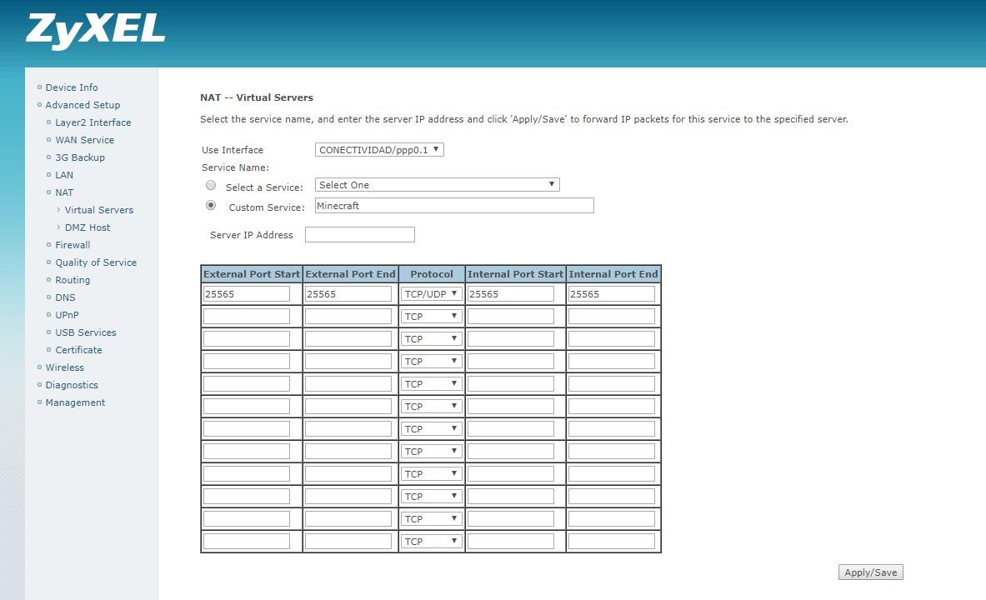The height and width of the screenshot is (600, 986).
Task: Open the TCP/UDP protocol dropdown in first row
Action: pyautogui.click(x=431, y=293)
